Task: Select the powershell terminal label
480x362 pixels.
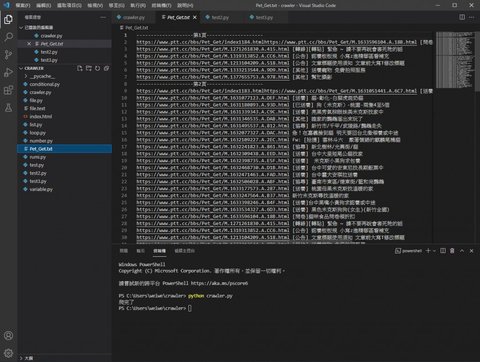Action: point(408,251)
